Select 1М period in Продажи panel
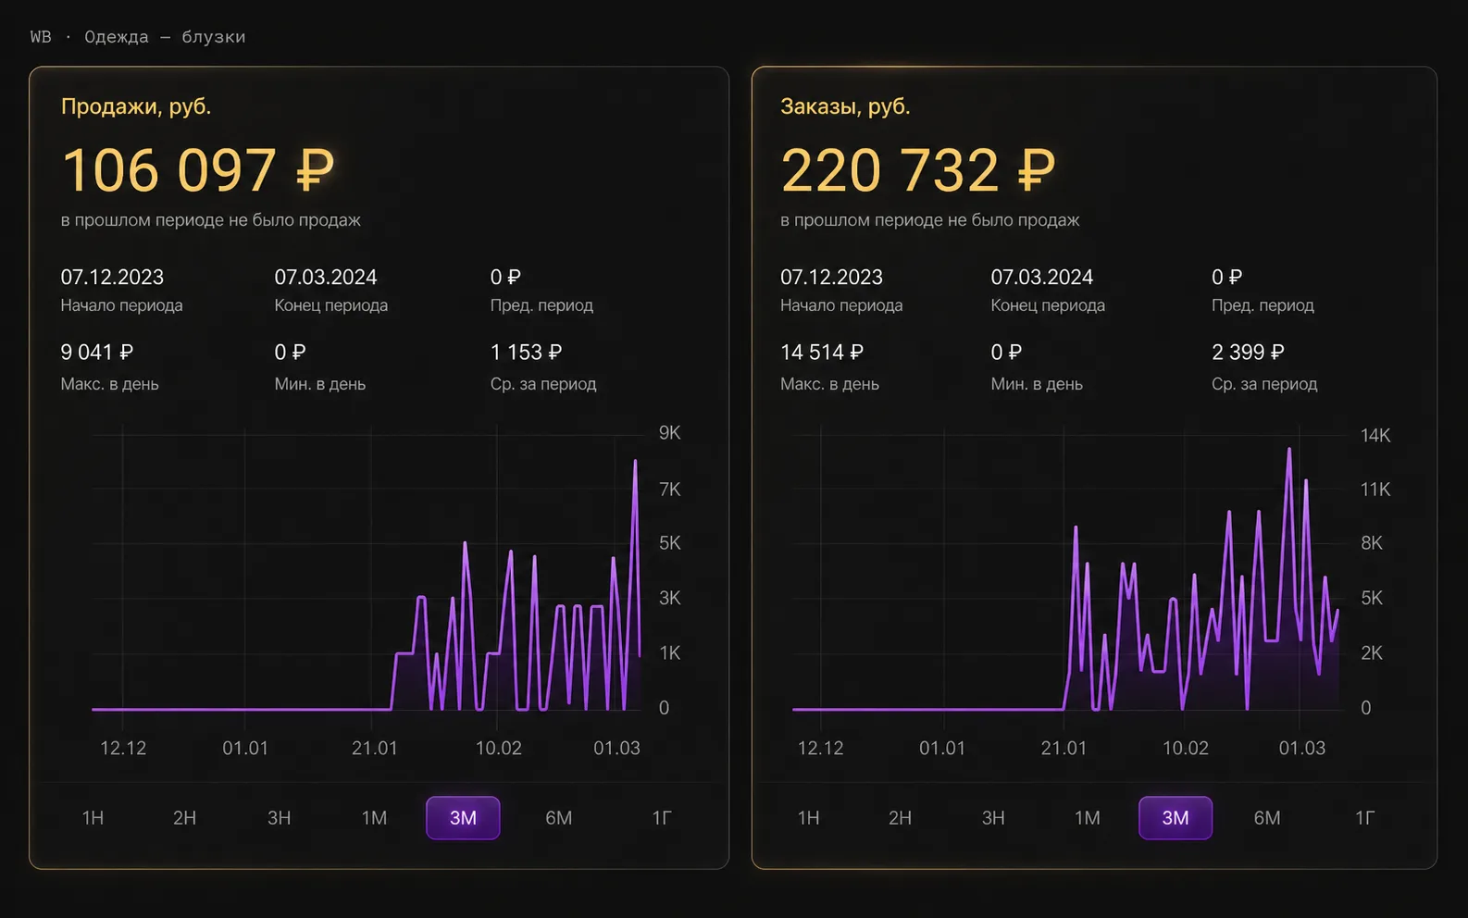The width and height of the screenshot is (1468, 918). tap(374, 818)
